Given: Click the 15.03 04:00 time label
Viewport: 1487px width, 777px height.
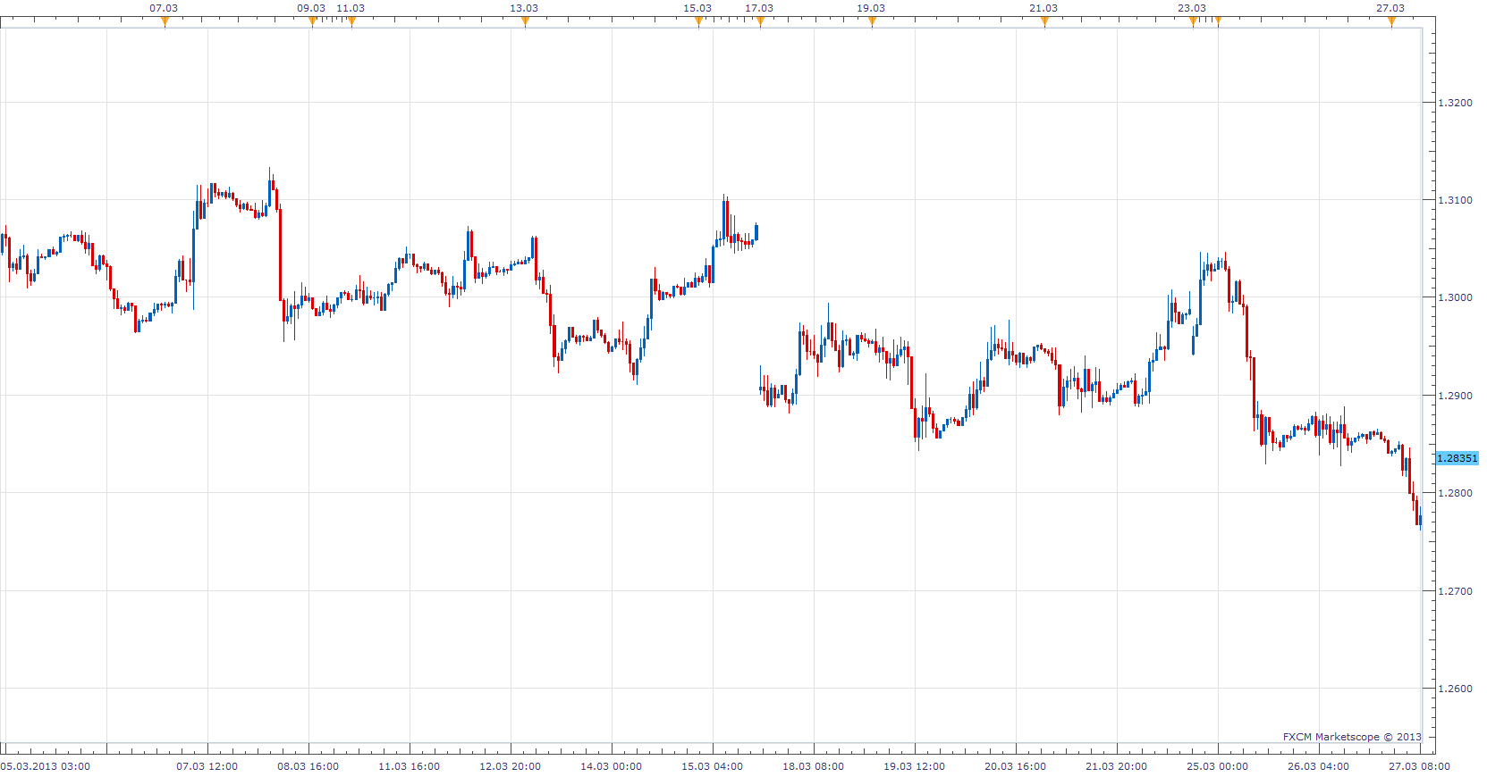Looking at the screenshot, I should click(713, 766).
